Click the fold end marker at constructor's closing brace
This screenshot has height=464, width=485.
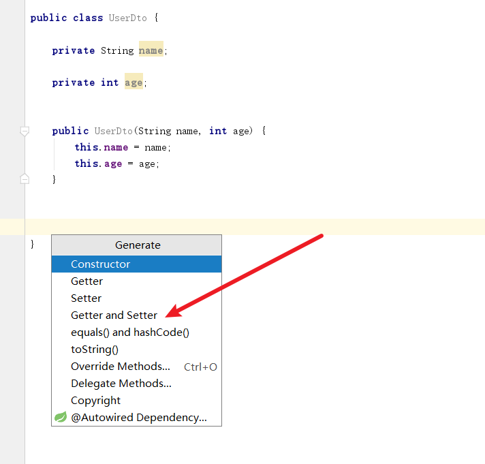pyautogui.click(x=25, y=179)
